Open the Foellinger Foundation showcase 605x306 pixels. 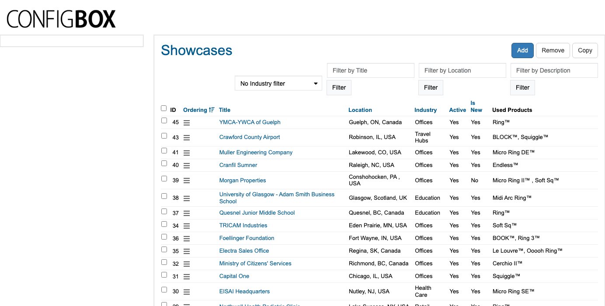247,238
